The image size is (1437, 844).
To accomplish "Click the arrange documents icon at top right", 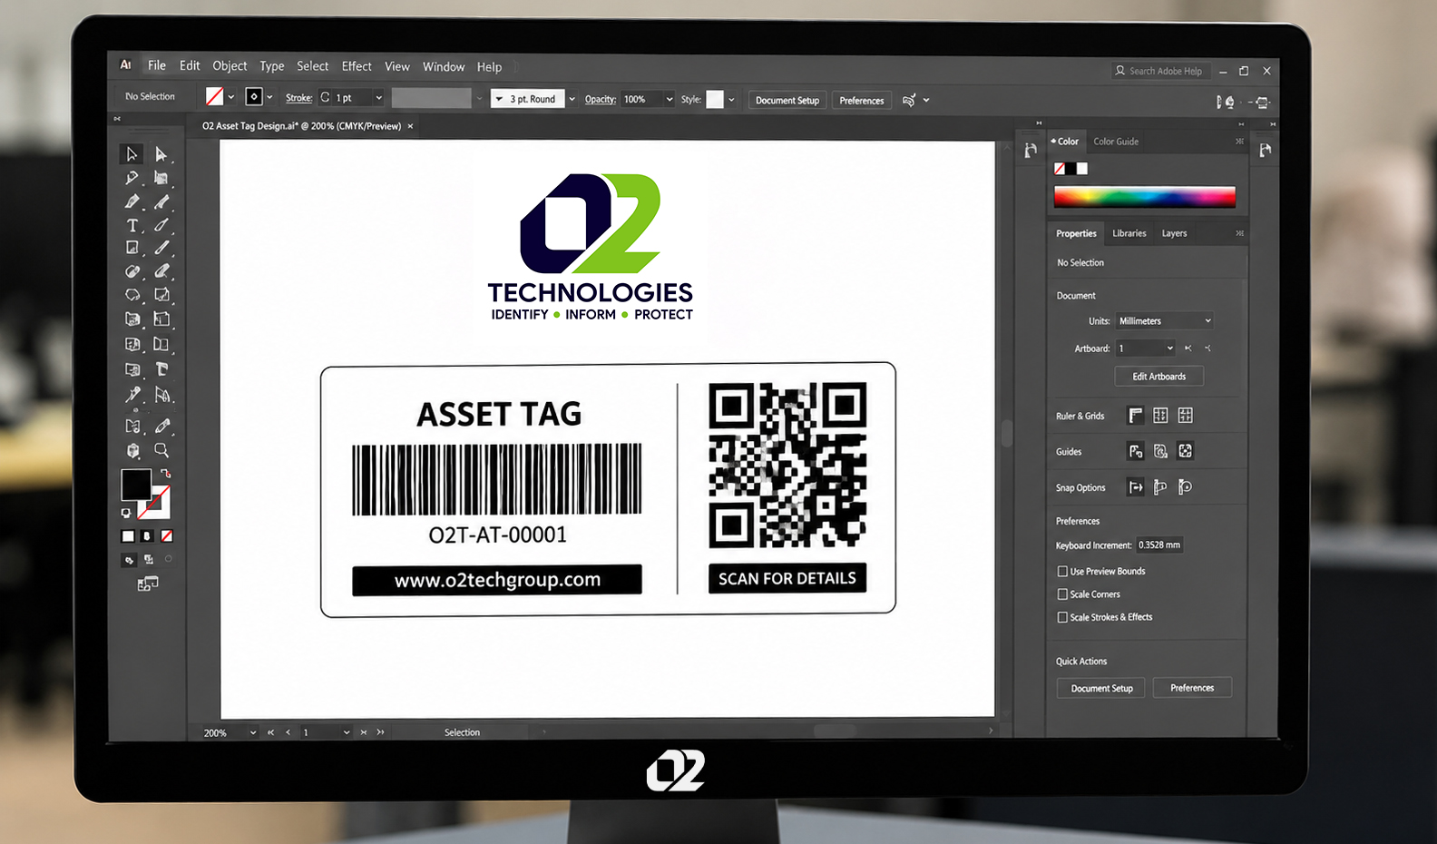I will pyautogui.click(x=1262, y=102).
